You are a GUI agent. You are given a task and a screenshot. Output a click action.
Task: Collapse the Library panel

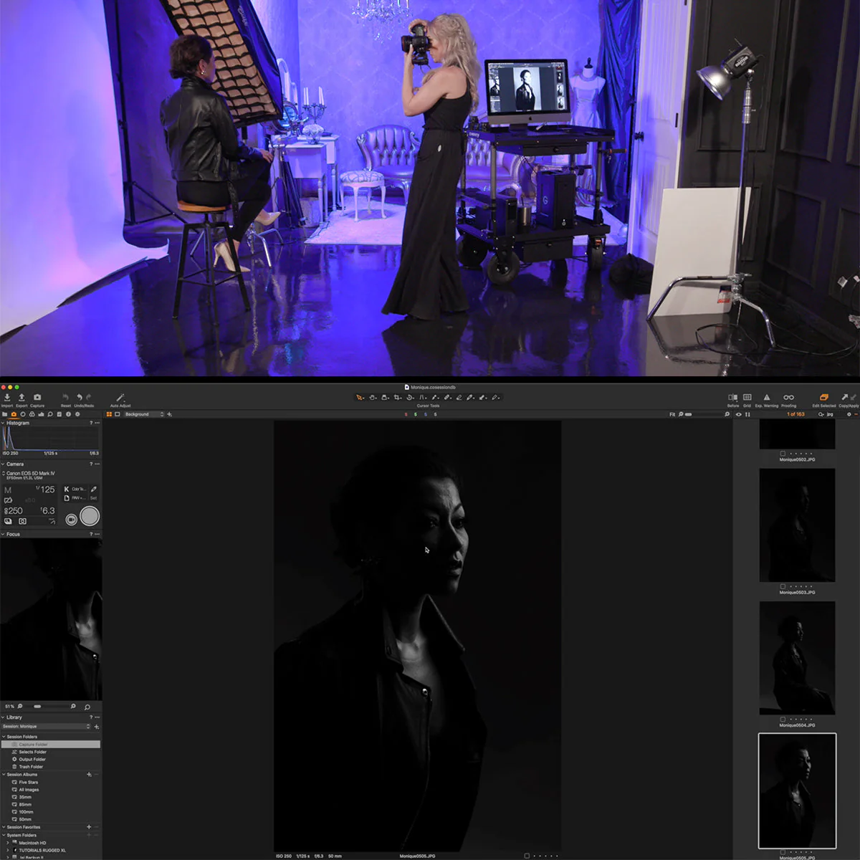coord(4,717)
